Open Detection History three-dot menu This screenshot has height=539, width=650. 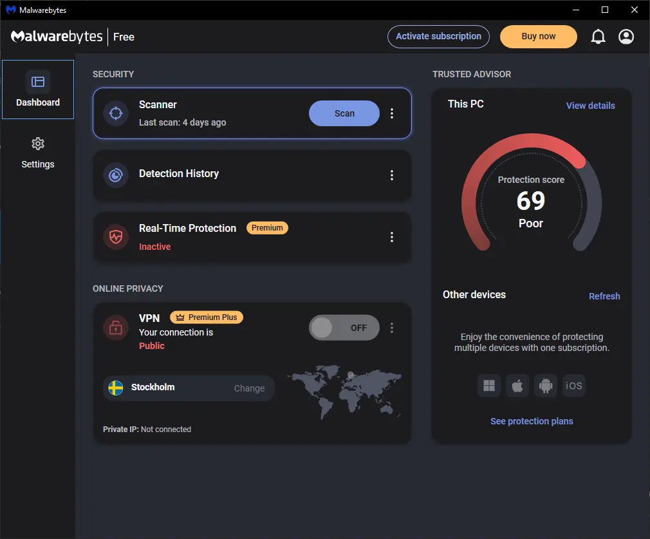click(x=392, y=175)
